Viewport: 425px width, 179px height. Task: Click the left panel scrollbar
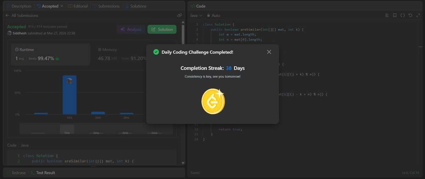click(x=183, y=93)
